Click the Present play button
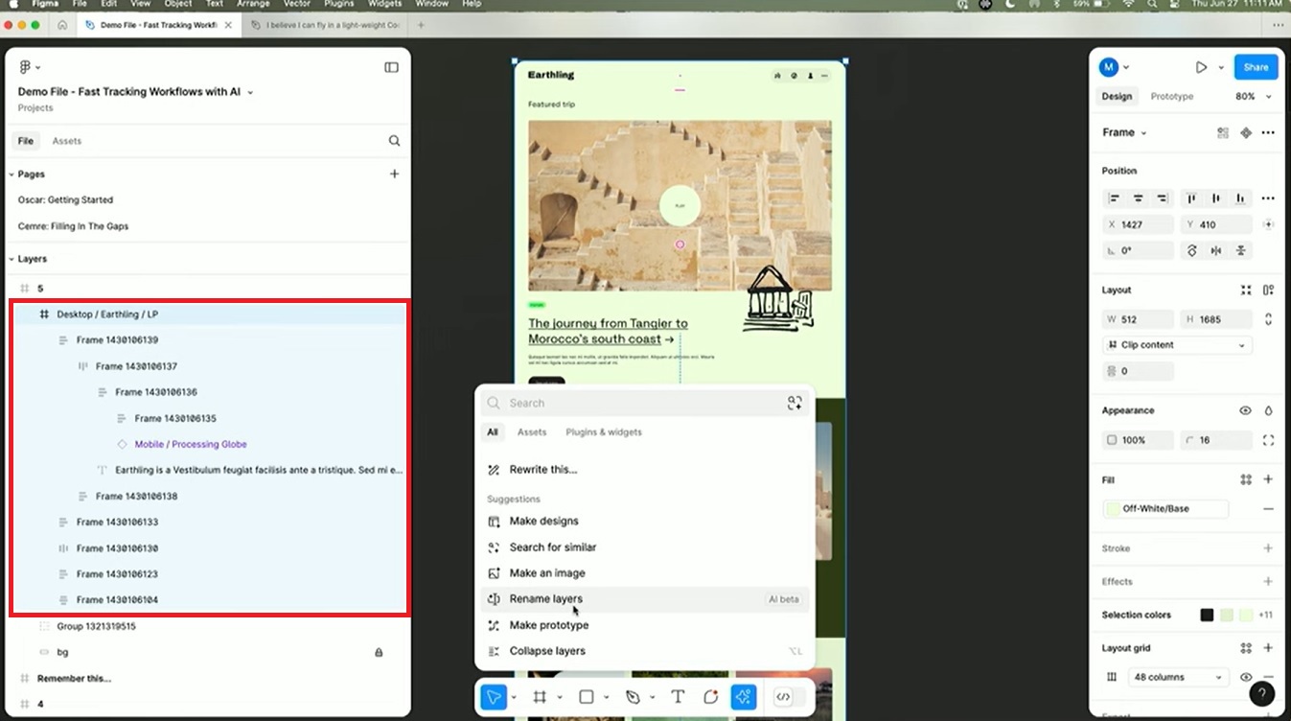The height and width of the screenshot is (721, 1291). 1201,67
